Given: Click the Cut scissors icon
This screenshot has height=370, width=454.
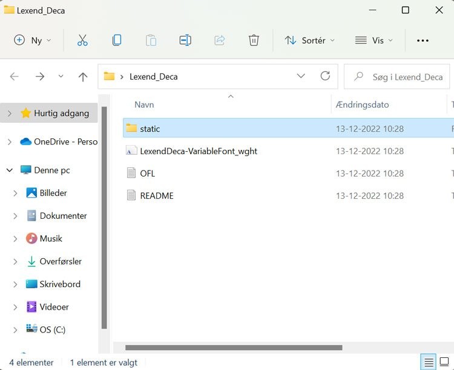Looking at the screenshot, I should pyautogui.click(x=82, y=41).
